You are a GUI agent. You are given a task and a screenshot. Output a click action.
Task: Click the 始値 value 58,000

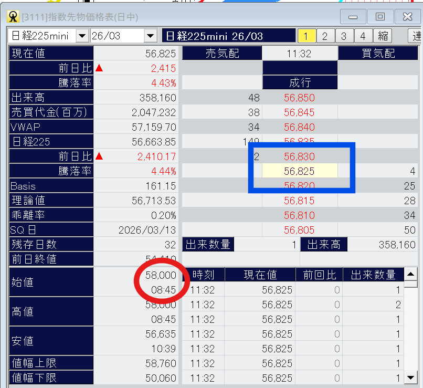pyautogui.click(x=161, y=275)
